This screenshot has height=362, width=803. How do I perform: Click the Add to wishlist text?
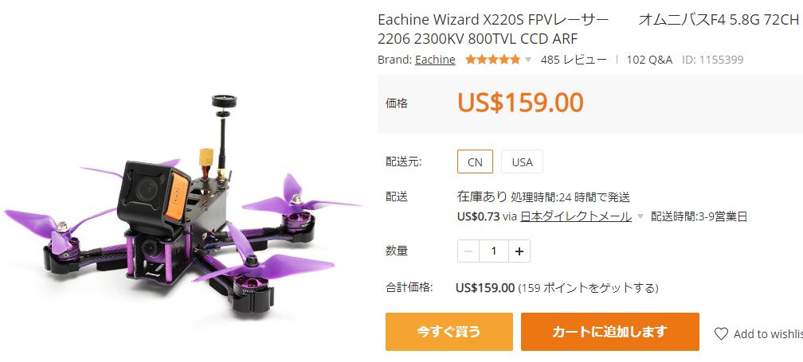click(x=768, y=334)
